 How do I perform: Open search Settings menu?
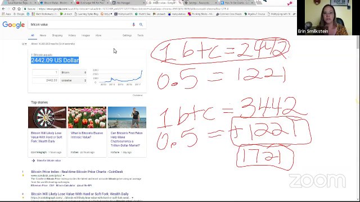pos(127,35)
